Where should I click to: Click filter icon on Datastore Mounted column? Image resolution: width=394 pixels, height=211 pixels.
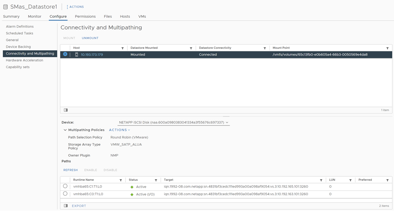point(191,48)
